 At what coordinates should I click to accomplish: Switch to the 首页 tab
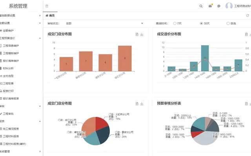point(50,16)
